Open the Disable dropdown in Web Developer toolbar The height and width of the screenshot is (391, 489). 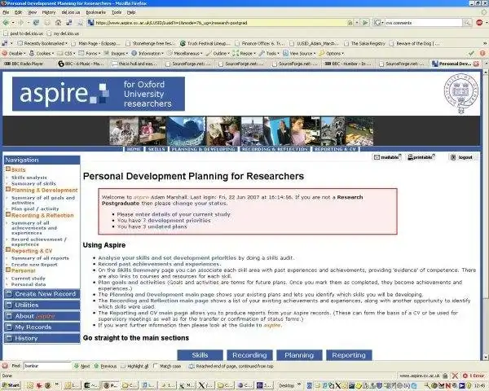coord(14,53)
